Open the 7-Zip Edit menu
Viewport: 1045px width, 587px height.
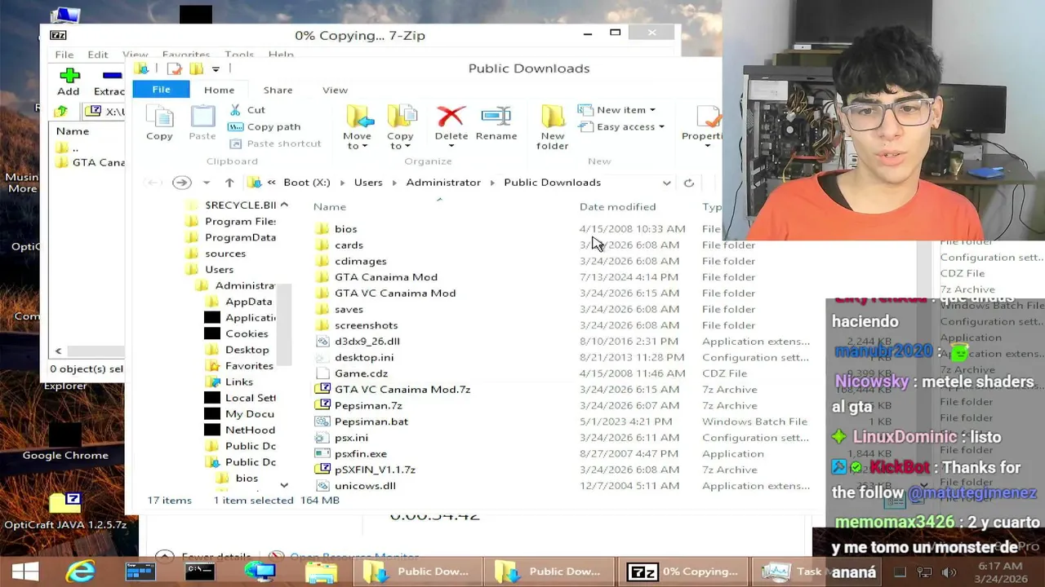[97, 55]
